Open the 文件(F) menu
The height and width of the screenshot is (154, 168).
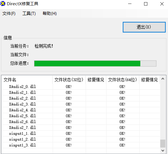point(9,13)
